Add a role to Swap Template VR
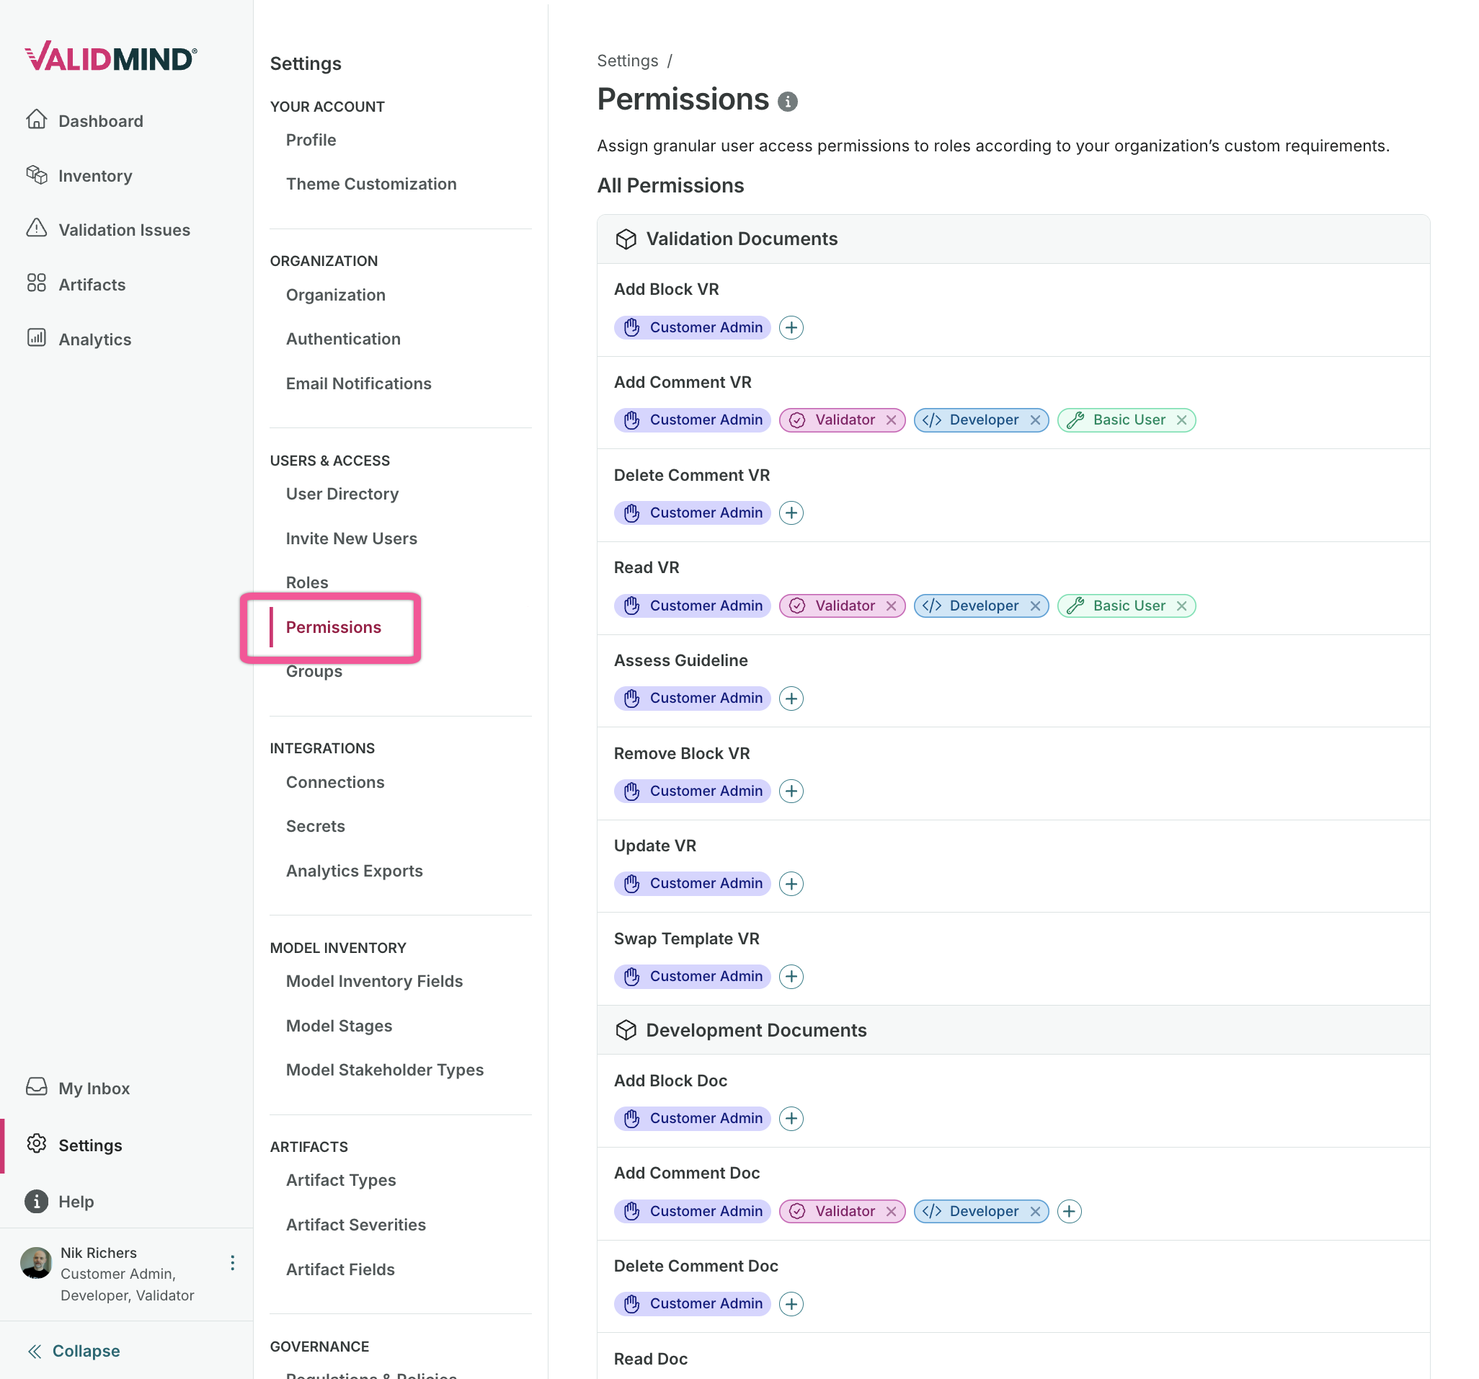Image resolution: width=1479 pixels, height=1379 pixels. pos(791,976)
